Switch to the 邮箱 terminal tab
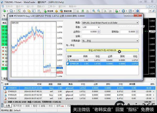157x113 pixels. coord(43,106)
